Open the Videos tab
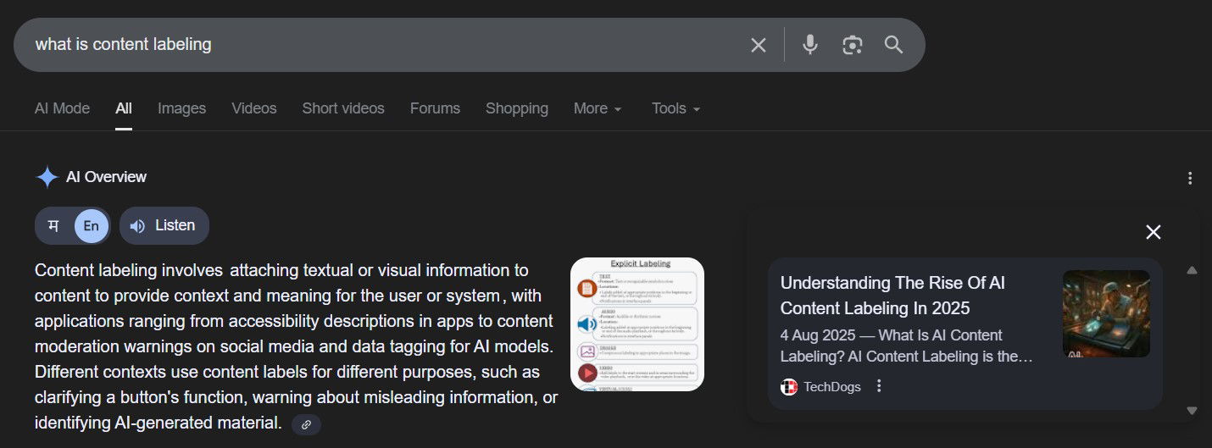 (254, 108)
